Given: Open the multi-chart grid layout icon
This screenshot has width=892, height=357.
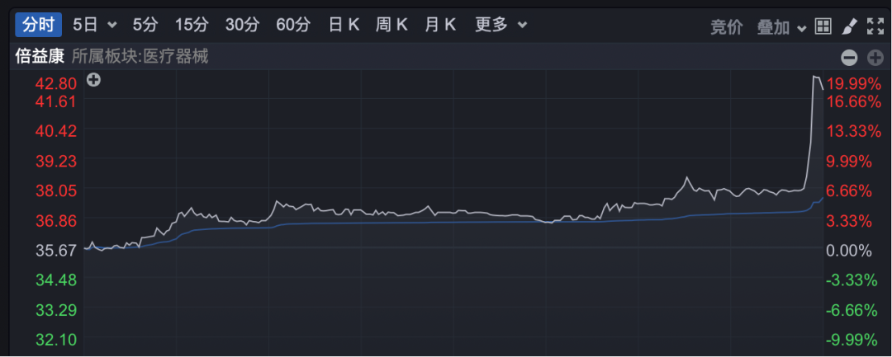Looking at the screenshot, I should click(823, 26).
